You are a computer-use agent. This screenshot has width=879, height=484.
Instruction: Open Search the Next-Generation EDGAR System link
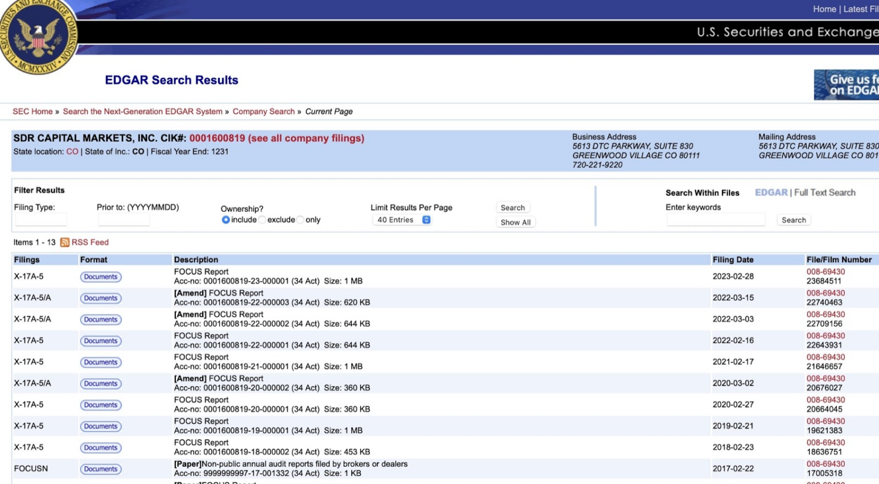tap(142, 112)
